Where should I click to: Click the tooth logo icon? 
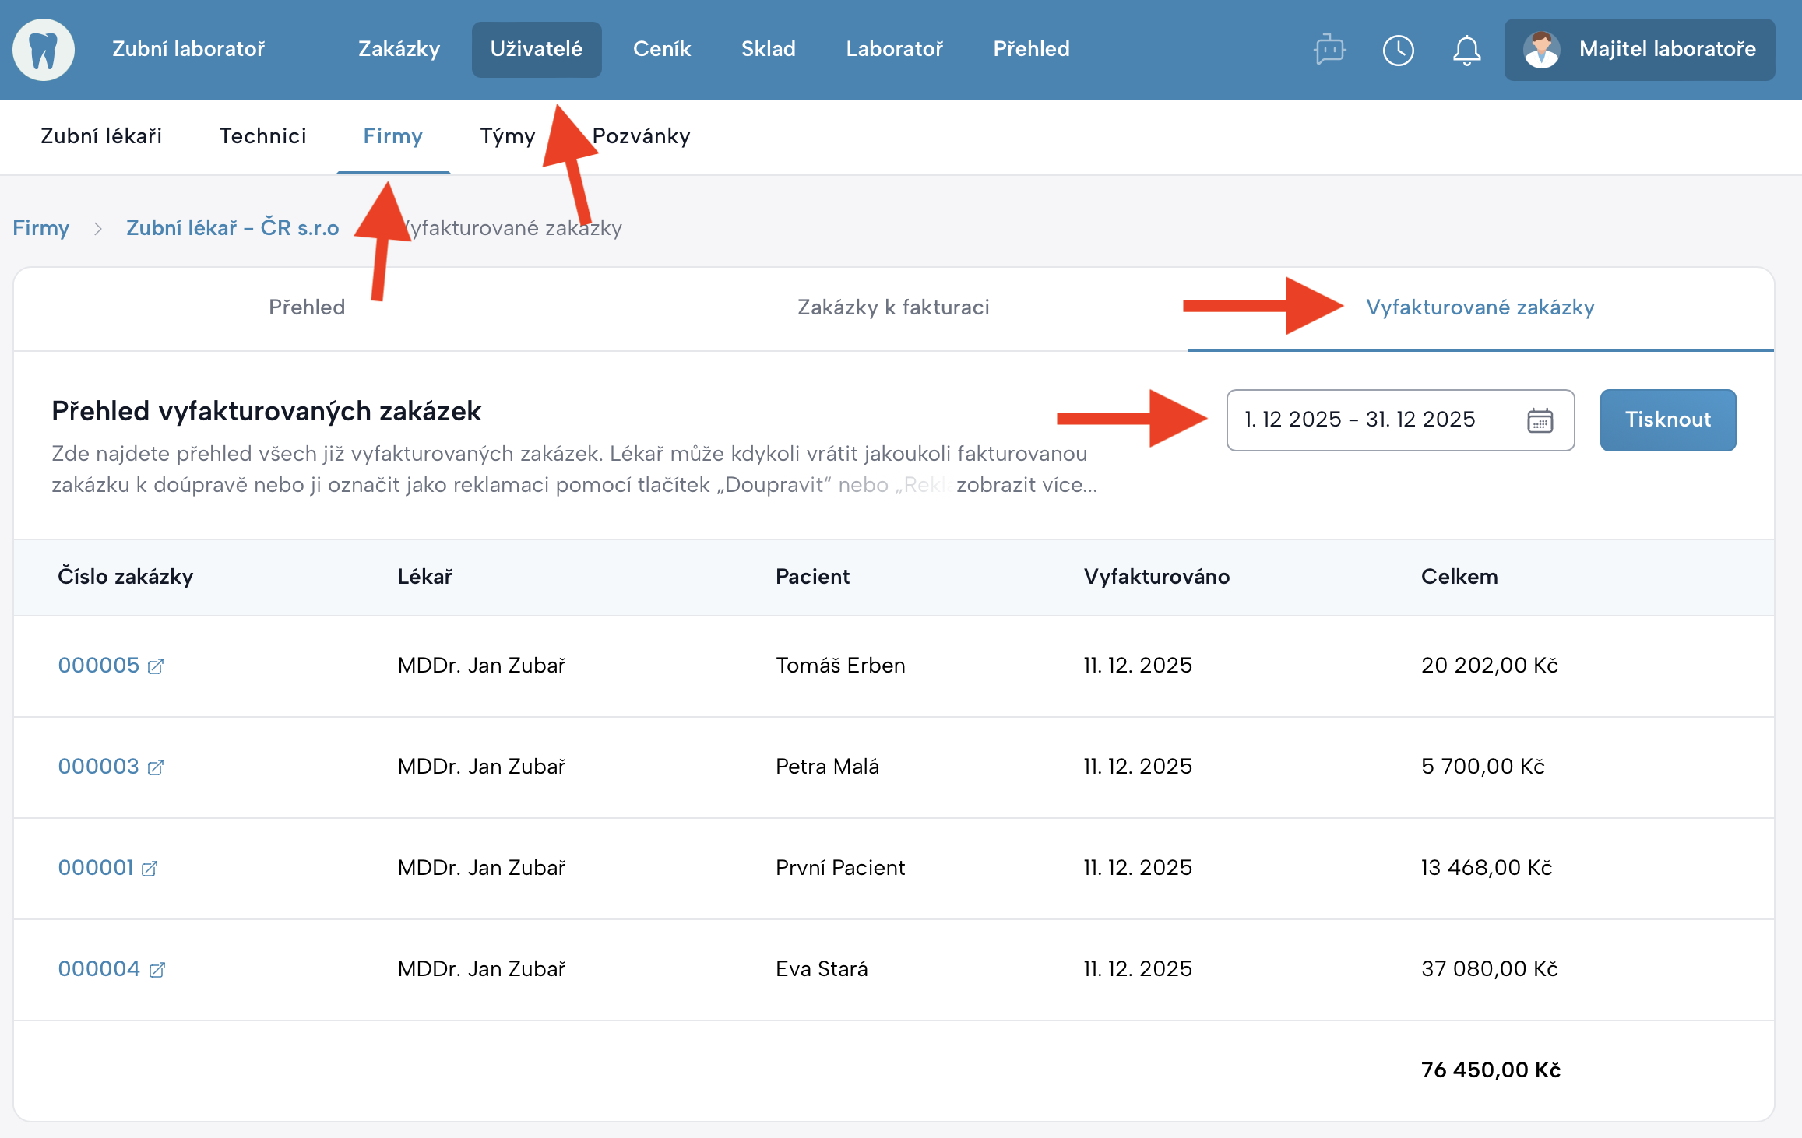[x=44, y=50]
